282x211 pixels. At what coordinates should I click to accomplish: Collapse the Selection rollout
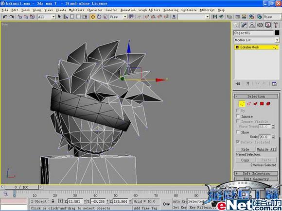256,97
